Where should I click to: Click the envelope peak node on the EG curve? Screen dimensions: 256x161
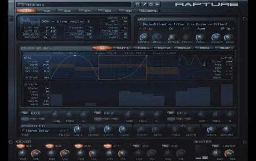click(x=75, y=56)
